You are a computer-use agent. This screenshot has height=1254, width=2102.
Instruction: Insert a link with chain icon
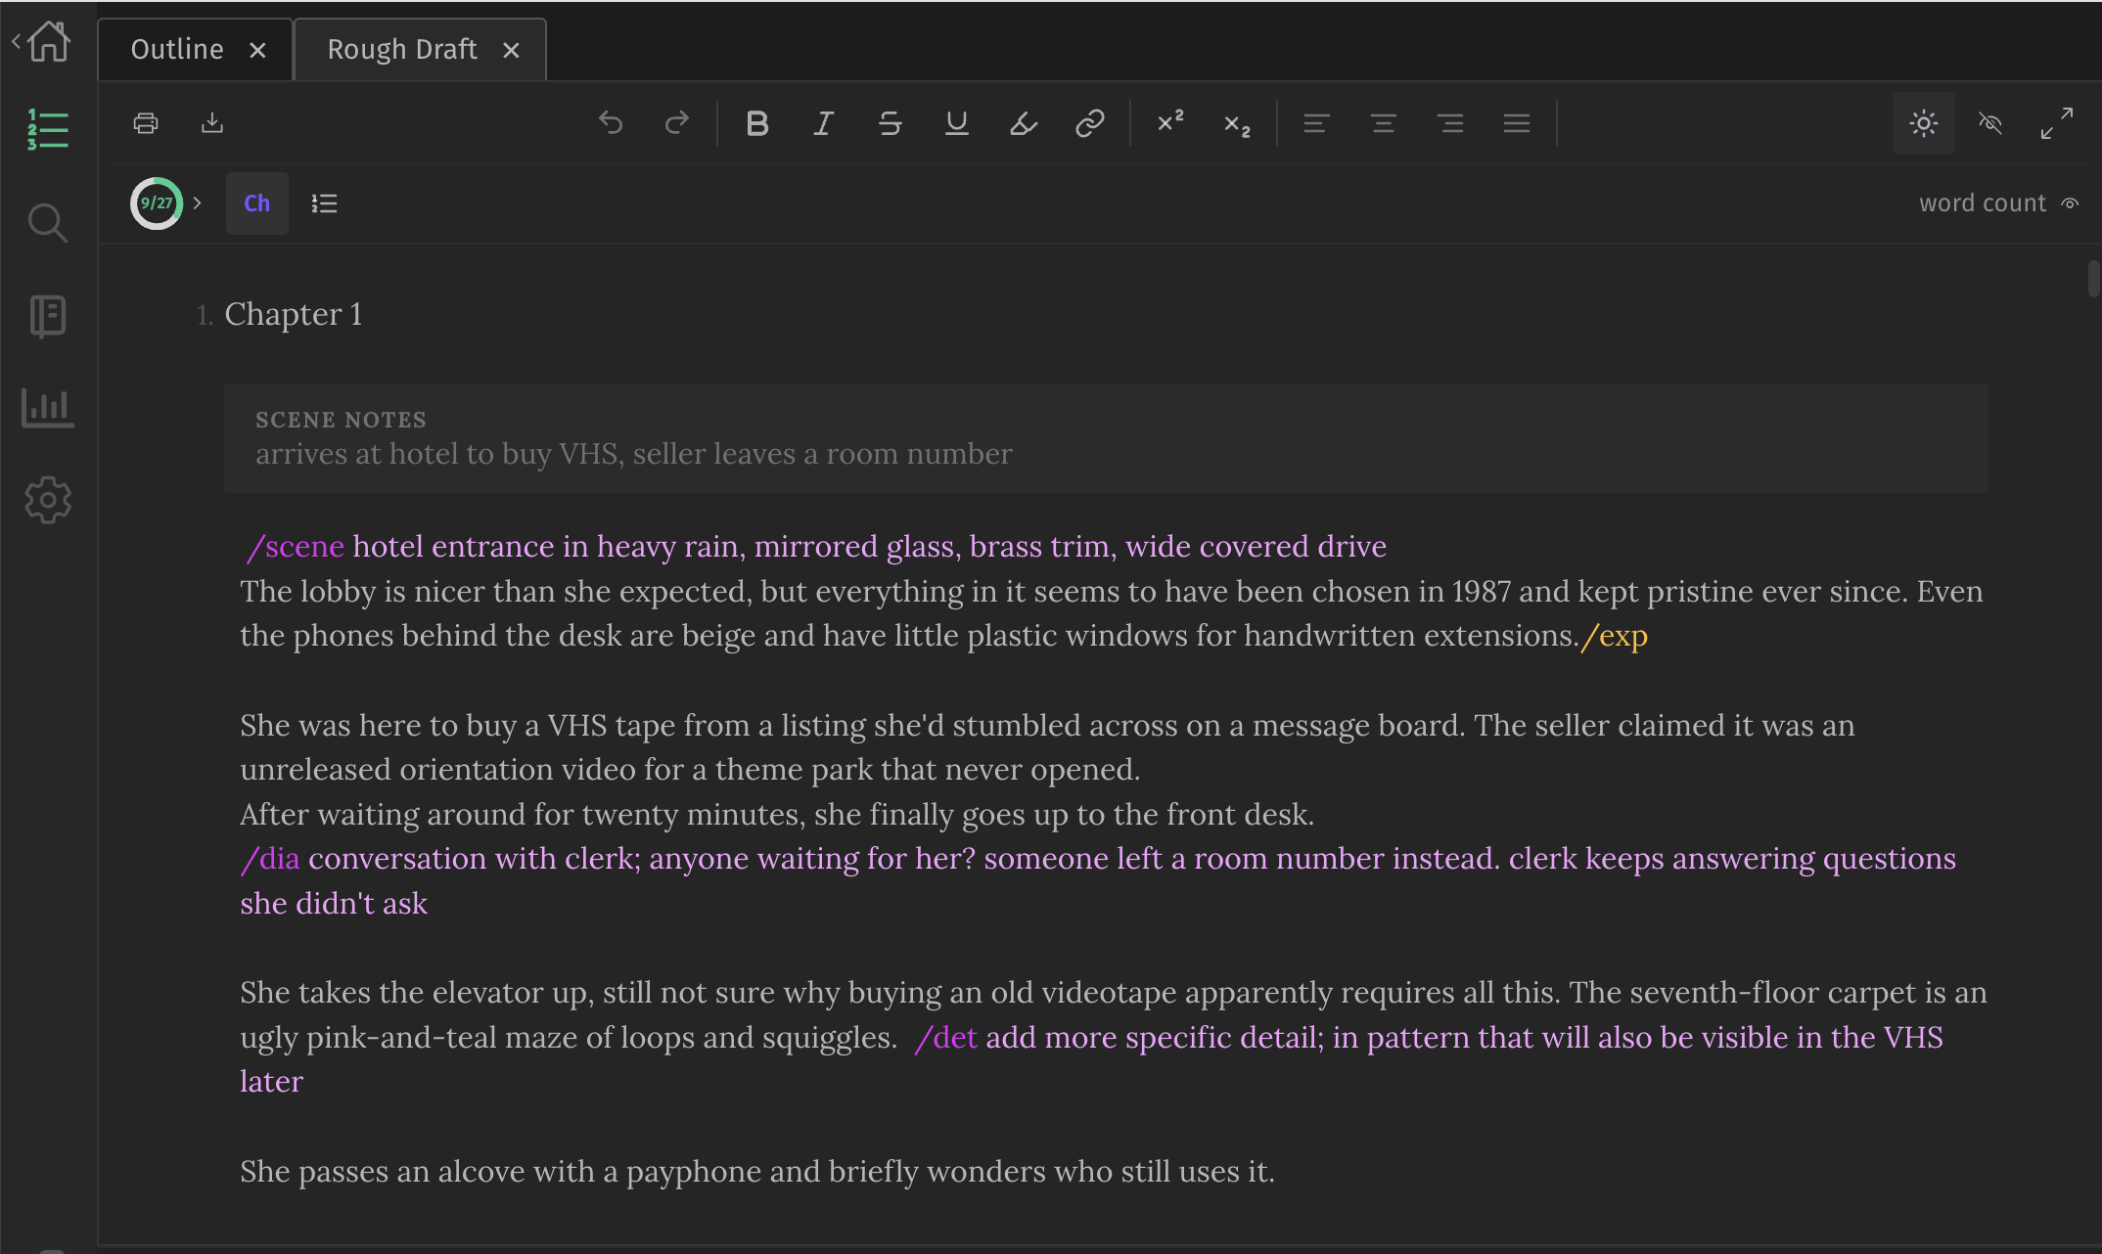click(1090, 123)
